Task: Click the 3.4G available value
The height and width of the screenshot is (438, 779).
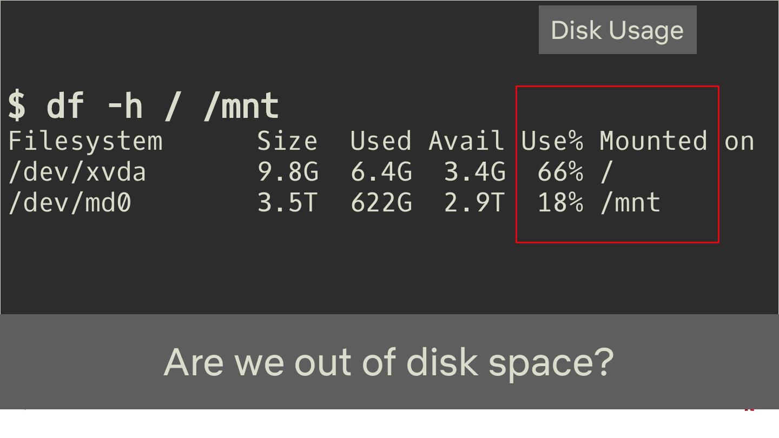Action: pyautogui.click(x=474, y=172)
